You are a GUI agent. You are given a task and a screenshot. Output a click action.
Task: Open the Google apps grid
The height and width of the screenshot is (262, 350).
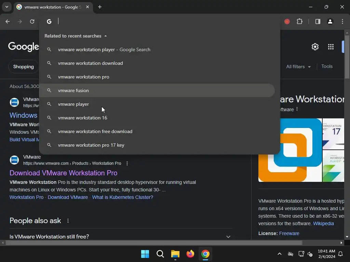click(x=331, y=47)
